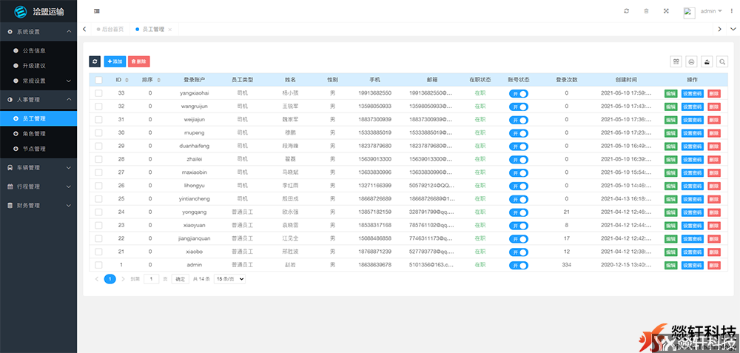740x353 pixels.
Task: Check the row checkbox for yangxiaohai
Action: point(98,93)
